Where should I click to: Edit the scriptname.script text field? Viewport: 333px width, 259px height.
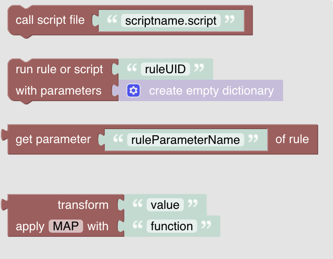(x=171, y=21)
